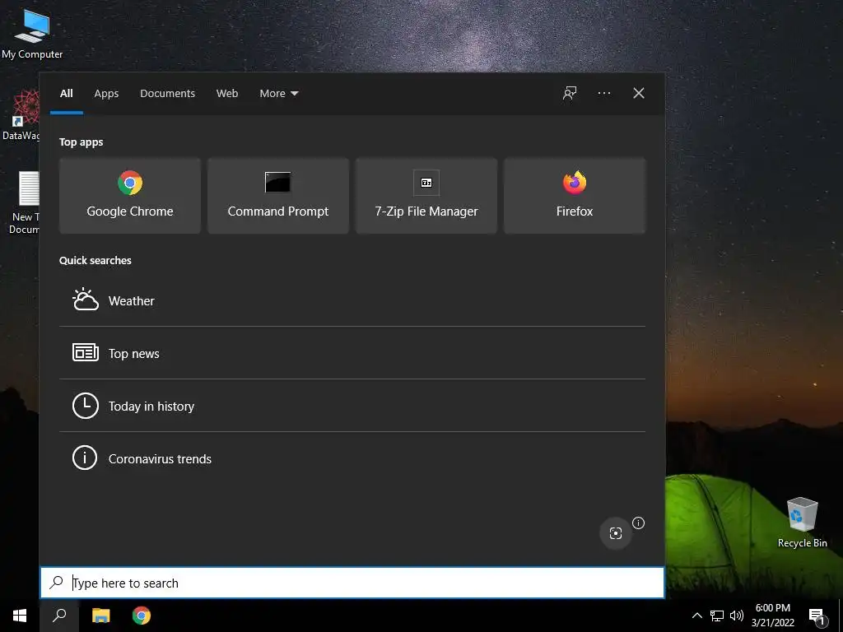This screenshot has width=843, height=632.
Task: Click the Quick searches heading
Action: click(x=95, y=260)
